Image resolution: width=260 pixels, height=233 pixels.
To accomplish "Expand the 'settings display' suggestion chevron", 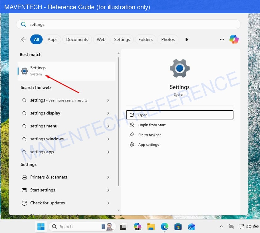I will pyautogui.click(x=108, y=113).
